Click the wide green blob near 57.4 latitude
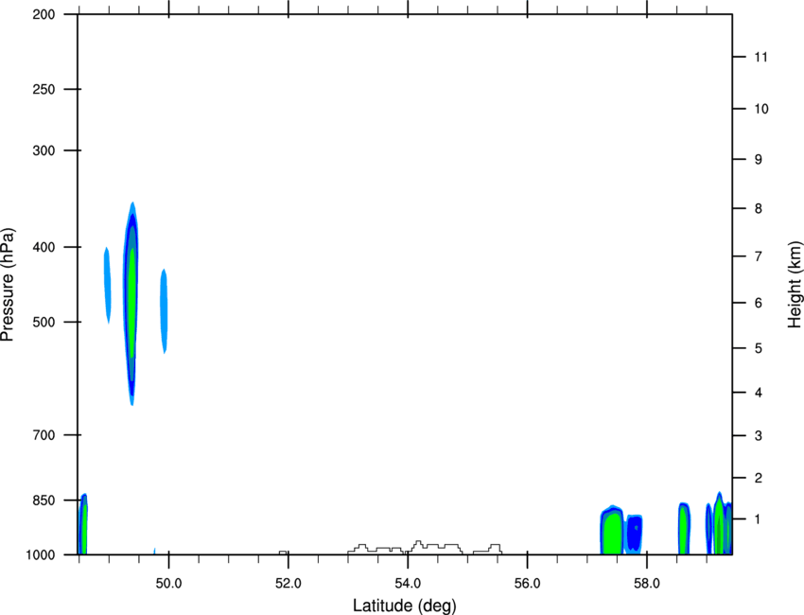Screen dimensions: 804x615 (x=612, y=530)
